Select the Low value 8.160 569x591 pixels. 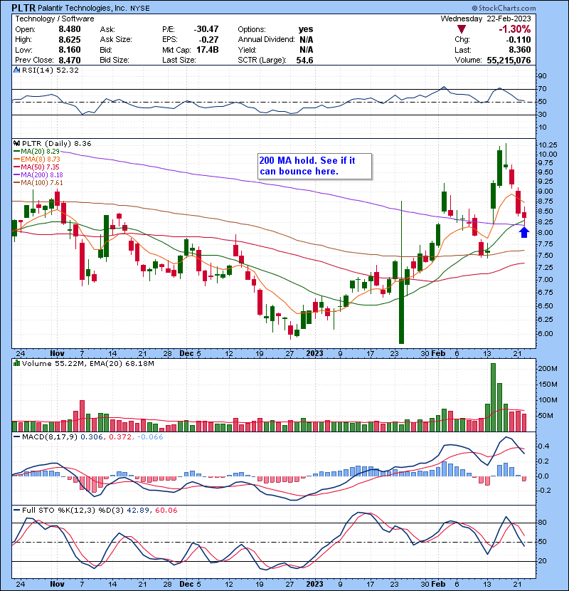pos(70,50)
